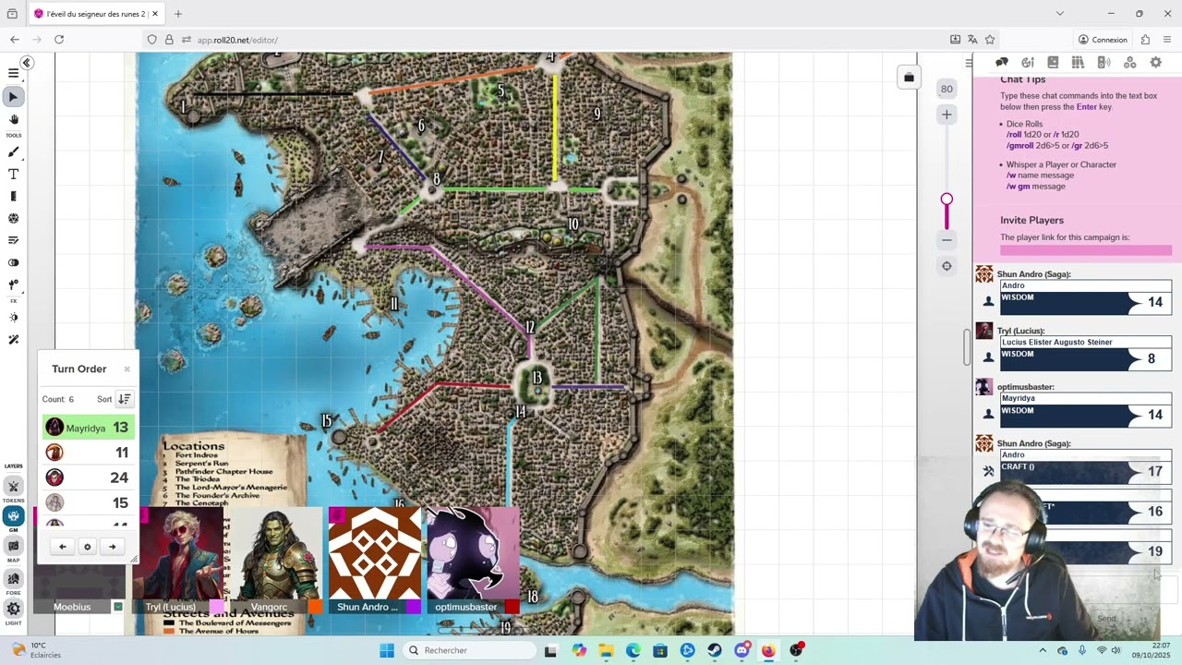Image resolution: width=1182 pixels, height=665 pixels.
Task: Open the Dice rolling tool
Action: [13, 219]
